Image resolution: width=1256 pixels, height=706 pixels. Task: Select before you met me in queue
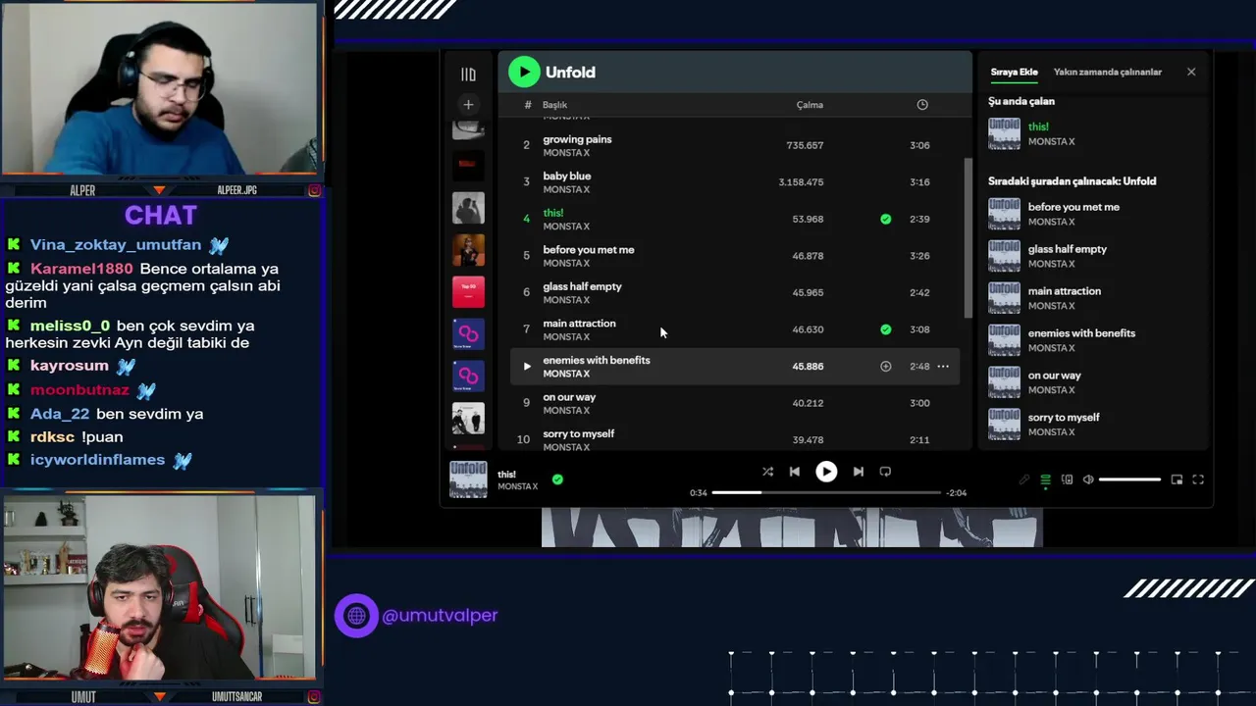click(x=1095, y=214)
